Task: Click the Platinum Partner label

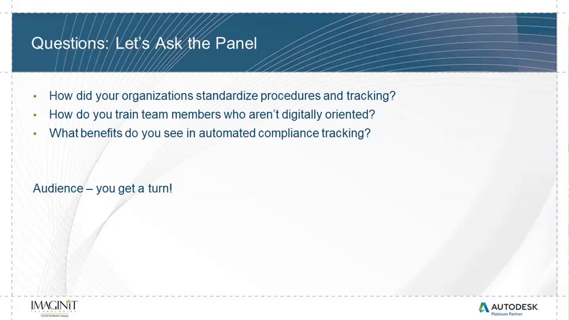Action: coord(507,314)
